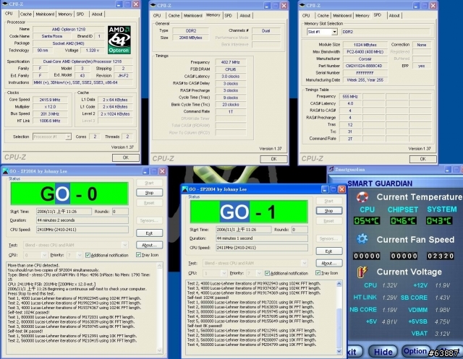Click the AMD 64 Opteron logo
The height and width of the screenshot is (359, 463).
tap(119, 40)
